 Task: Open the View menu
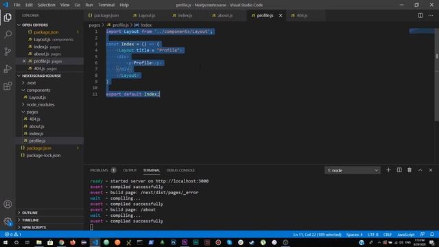(x=65, y=5)
